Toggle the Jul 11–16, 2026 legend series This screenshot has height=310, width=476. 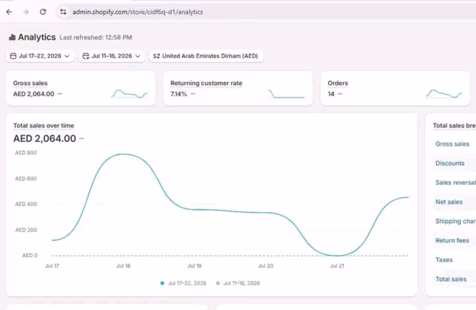tap(238, 283)
